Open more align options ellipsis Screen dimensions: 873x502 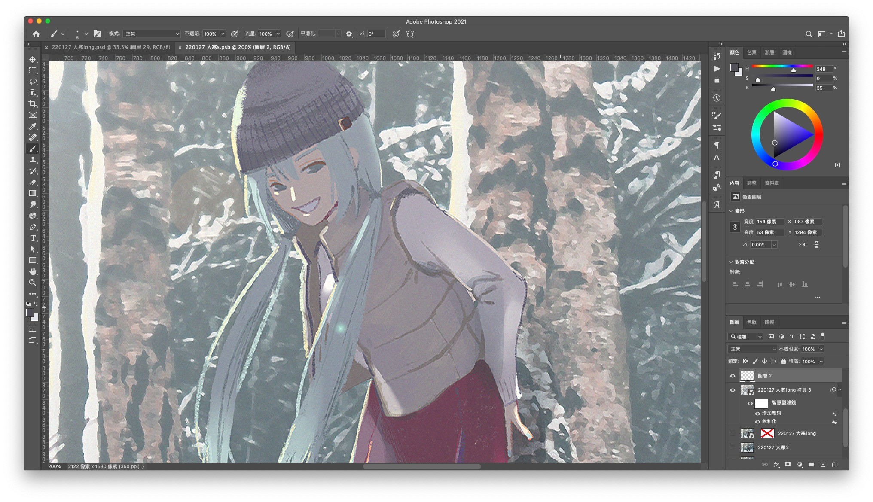click(817, 297)
